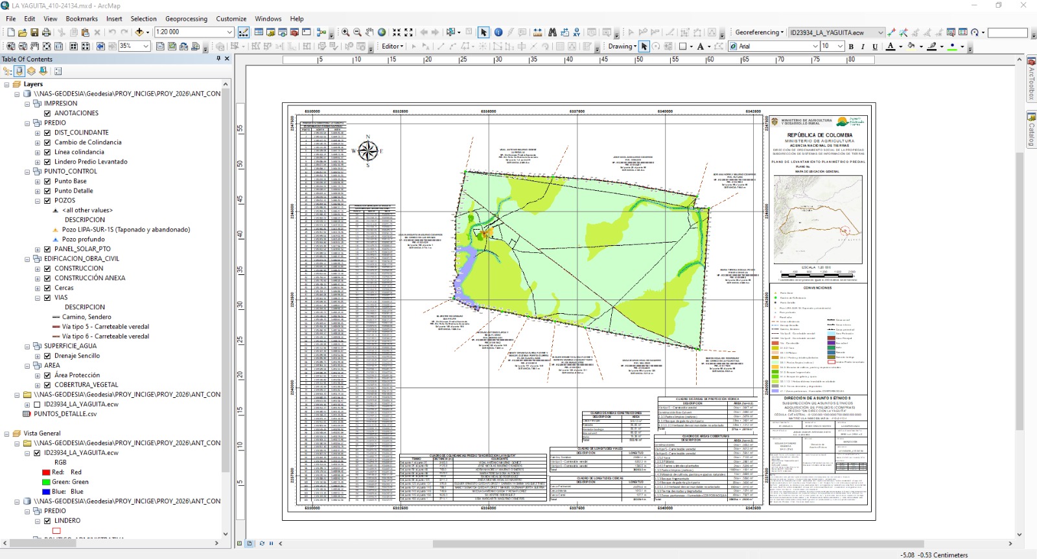Collapse the PUNTO_CONTROL group
1037x559 pixels.
pos(27,171)
